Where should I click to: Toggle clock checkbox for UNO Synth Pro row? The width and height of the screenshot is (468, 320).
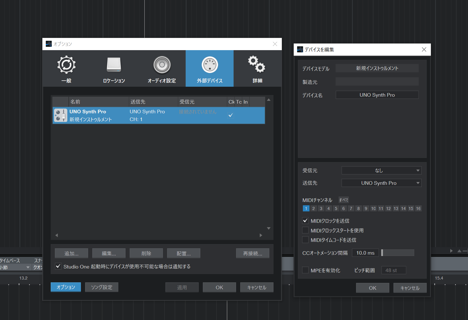point(231,115)
